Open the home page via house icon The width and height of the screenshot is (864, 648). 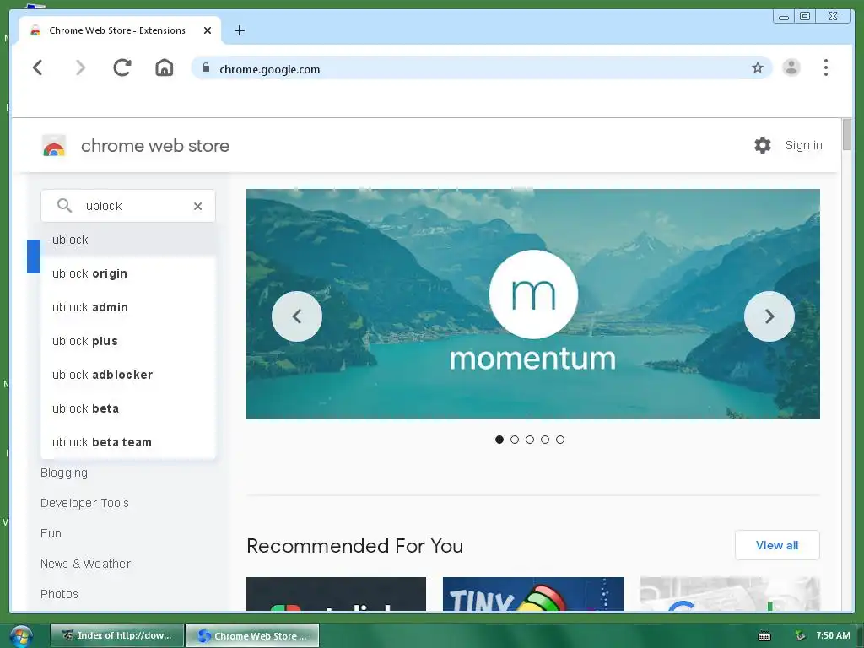click(165, 67)
